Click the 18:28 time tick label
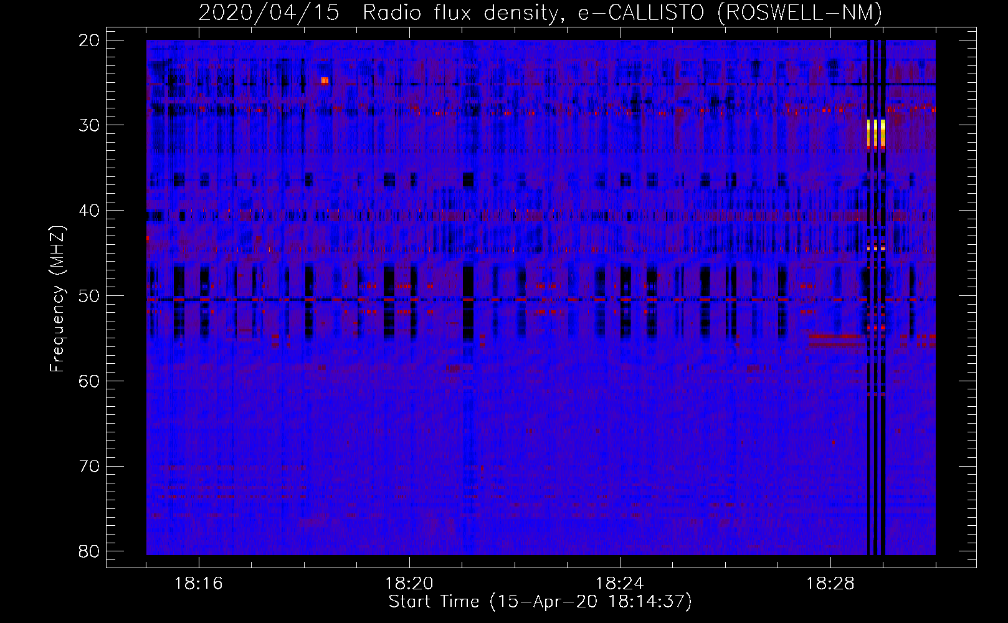The height and width of the screenshot is (623, 1008). coord(830,584)
